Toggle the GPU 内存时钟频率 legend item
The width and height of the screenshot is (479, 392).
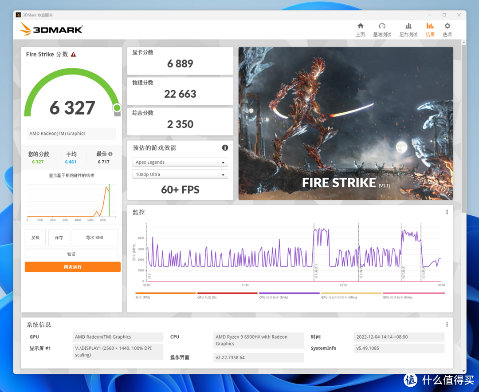pyautogui.click(x=351, y=295)
